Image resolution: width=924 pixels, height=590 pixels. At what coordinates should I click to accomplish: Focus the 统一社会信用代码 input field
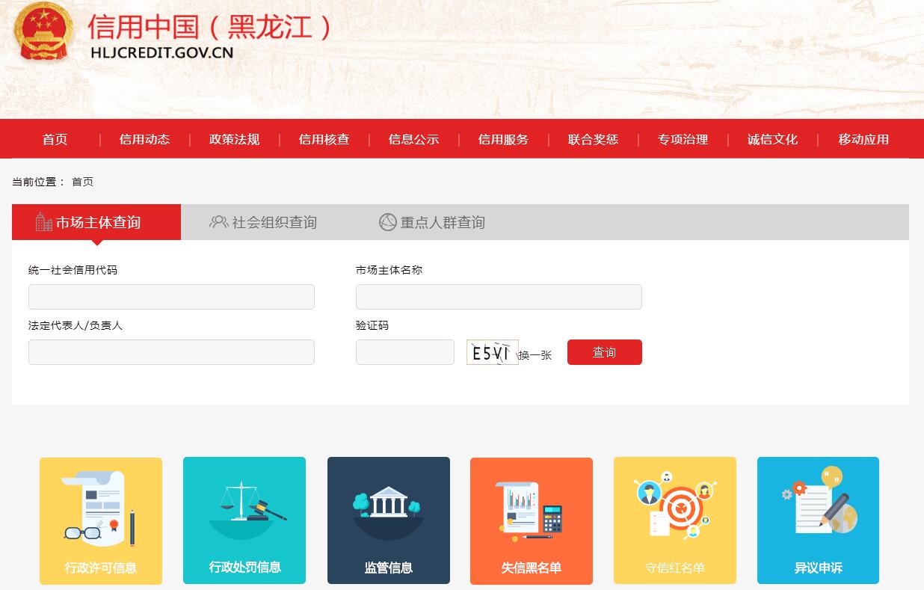coord(171,297)
